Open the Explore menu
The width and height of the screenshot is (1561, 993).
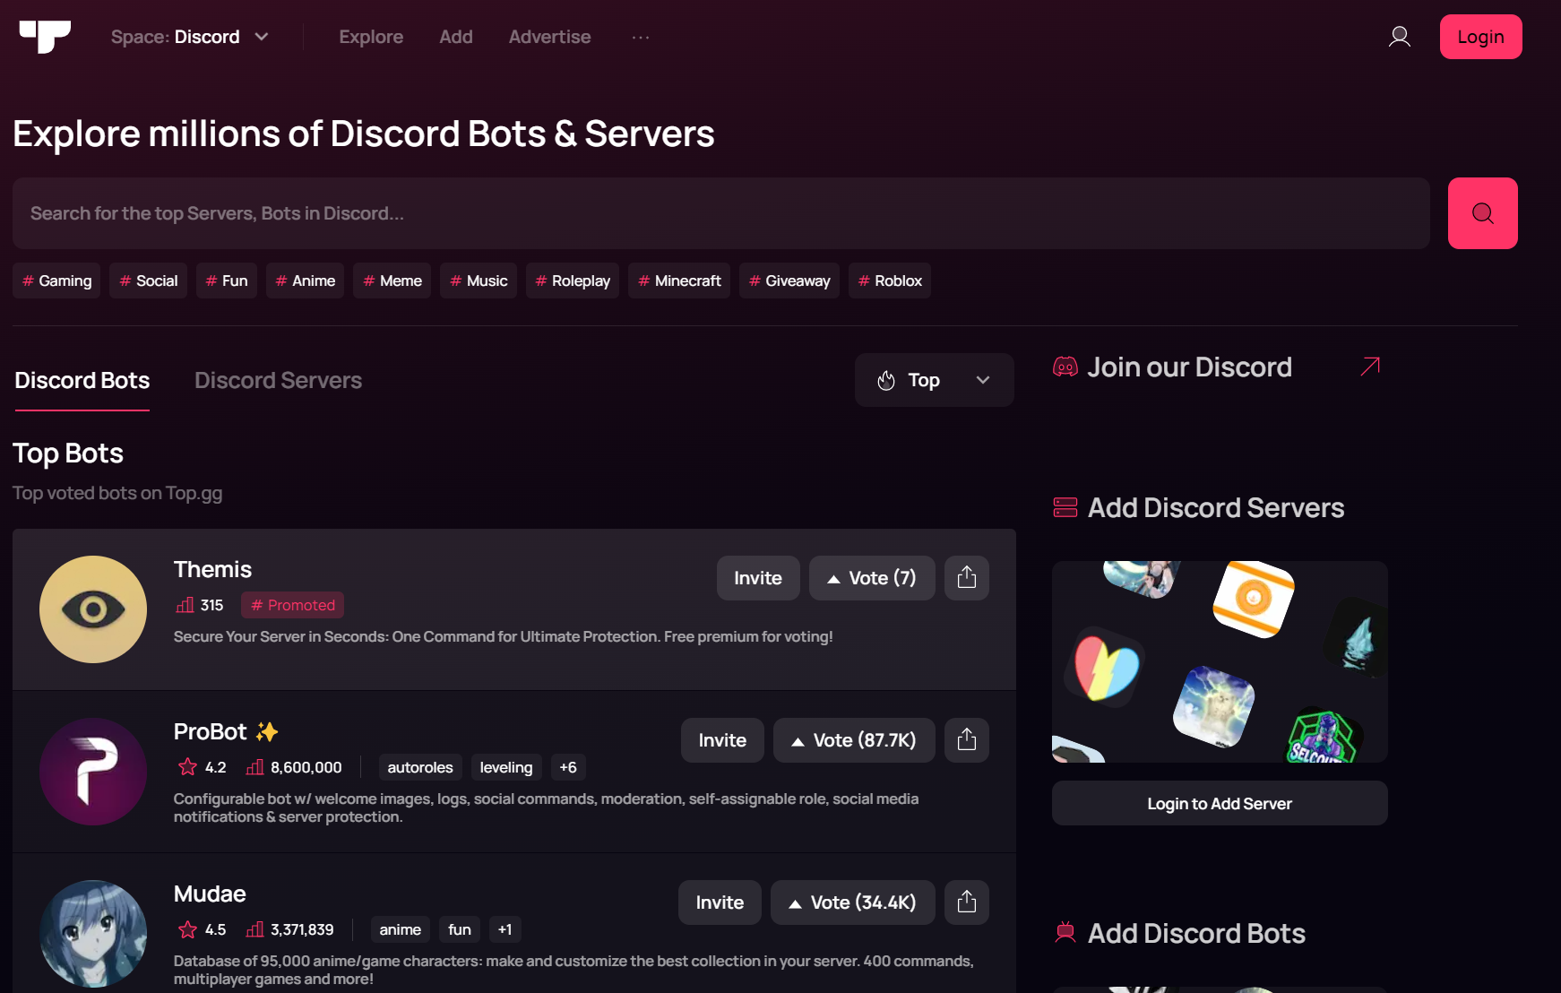[x=371, y=37]
